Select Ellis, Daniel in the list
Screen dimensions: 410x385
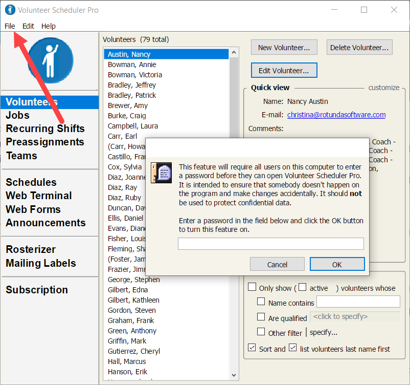click(x=125, y=218)
